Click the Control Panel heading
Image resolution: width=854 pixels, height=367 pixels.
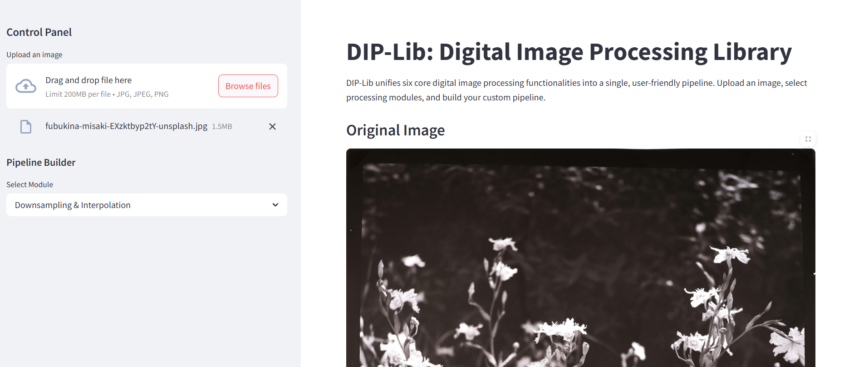pos(39,32)
